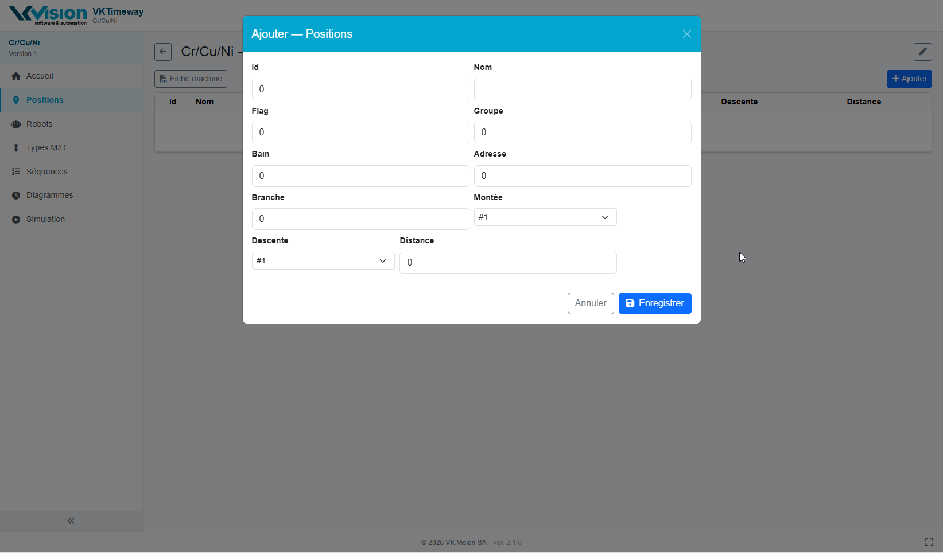943x553 pixels.
Task: Click the Distance input field
Action: click(507, 263)
